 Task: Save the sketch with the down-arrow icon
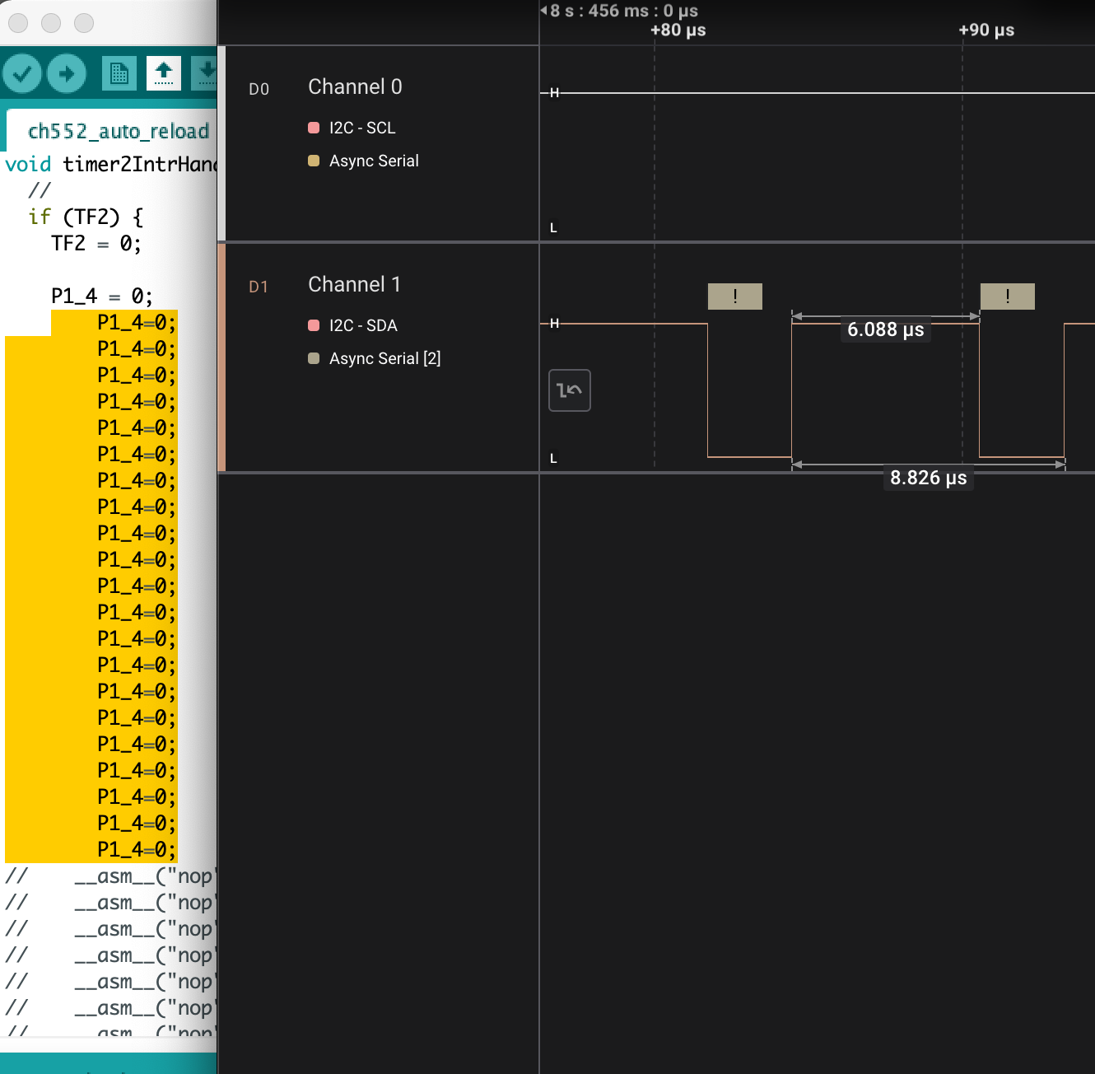[204, 74]
